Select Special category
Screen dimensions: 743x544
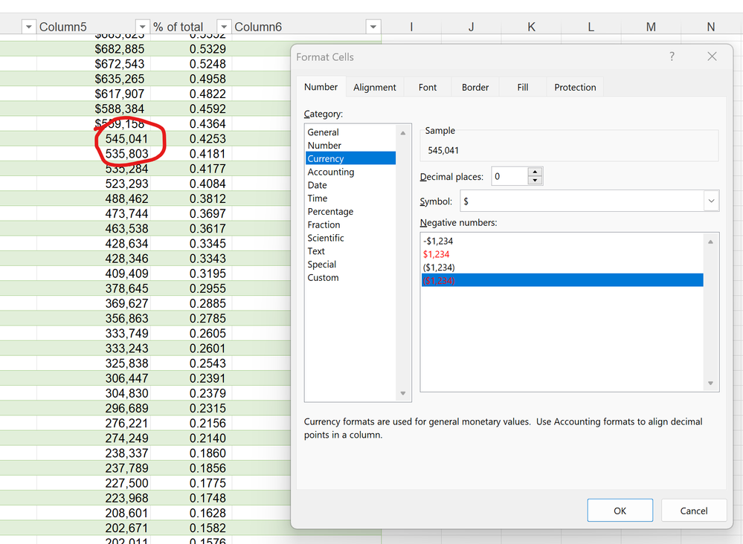pyautogui.click(x=350, y=265)
